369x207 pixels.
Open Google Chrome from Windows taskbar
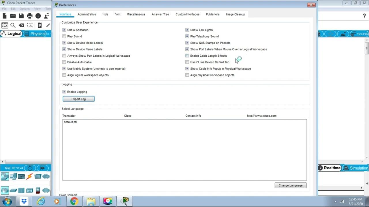(x=74, y=202)
